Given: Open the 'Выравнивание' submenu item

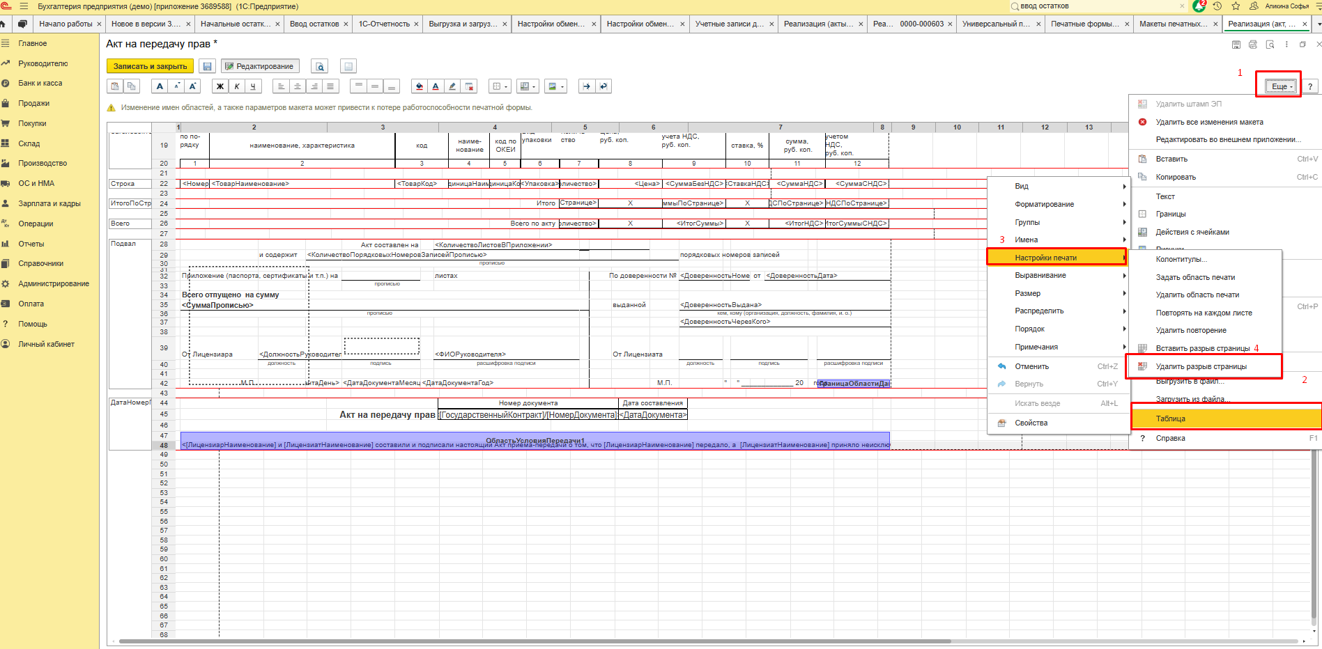Looking at the screenshot, I should click(x=1040, y=275).
